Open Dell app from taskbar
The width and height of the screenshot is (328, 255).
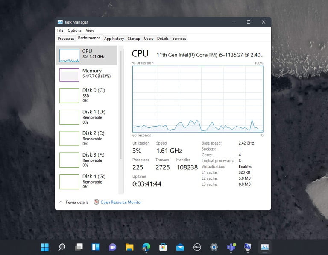coord(197,247)
